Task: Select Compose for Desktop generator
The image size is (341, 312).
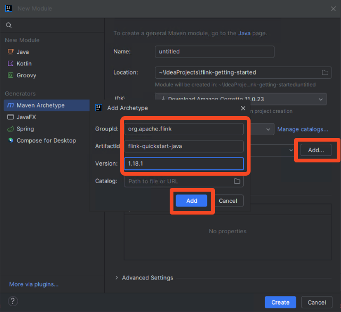Action: point(41,141)
